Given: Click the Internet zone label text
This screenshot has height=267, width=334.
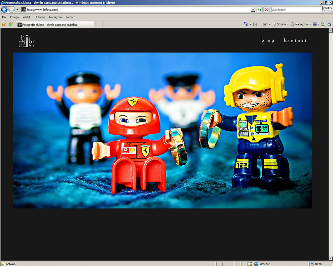Looking at the screenshot, I should tap(264, 264).
